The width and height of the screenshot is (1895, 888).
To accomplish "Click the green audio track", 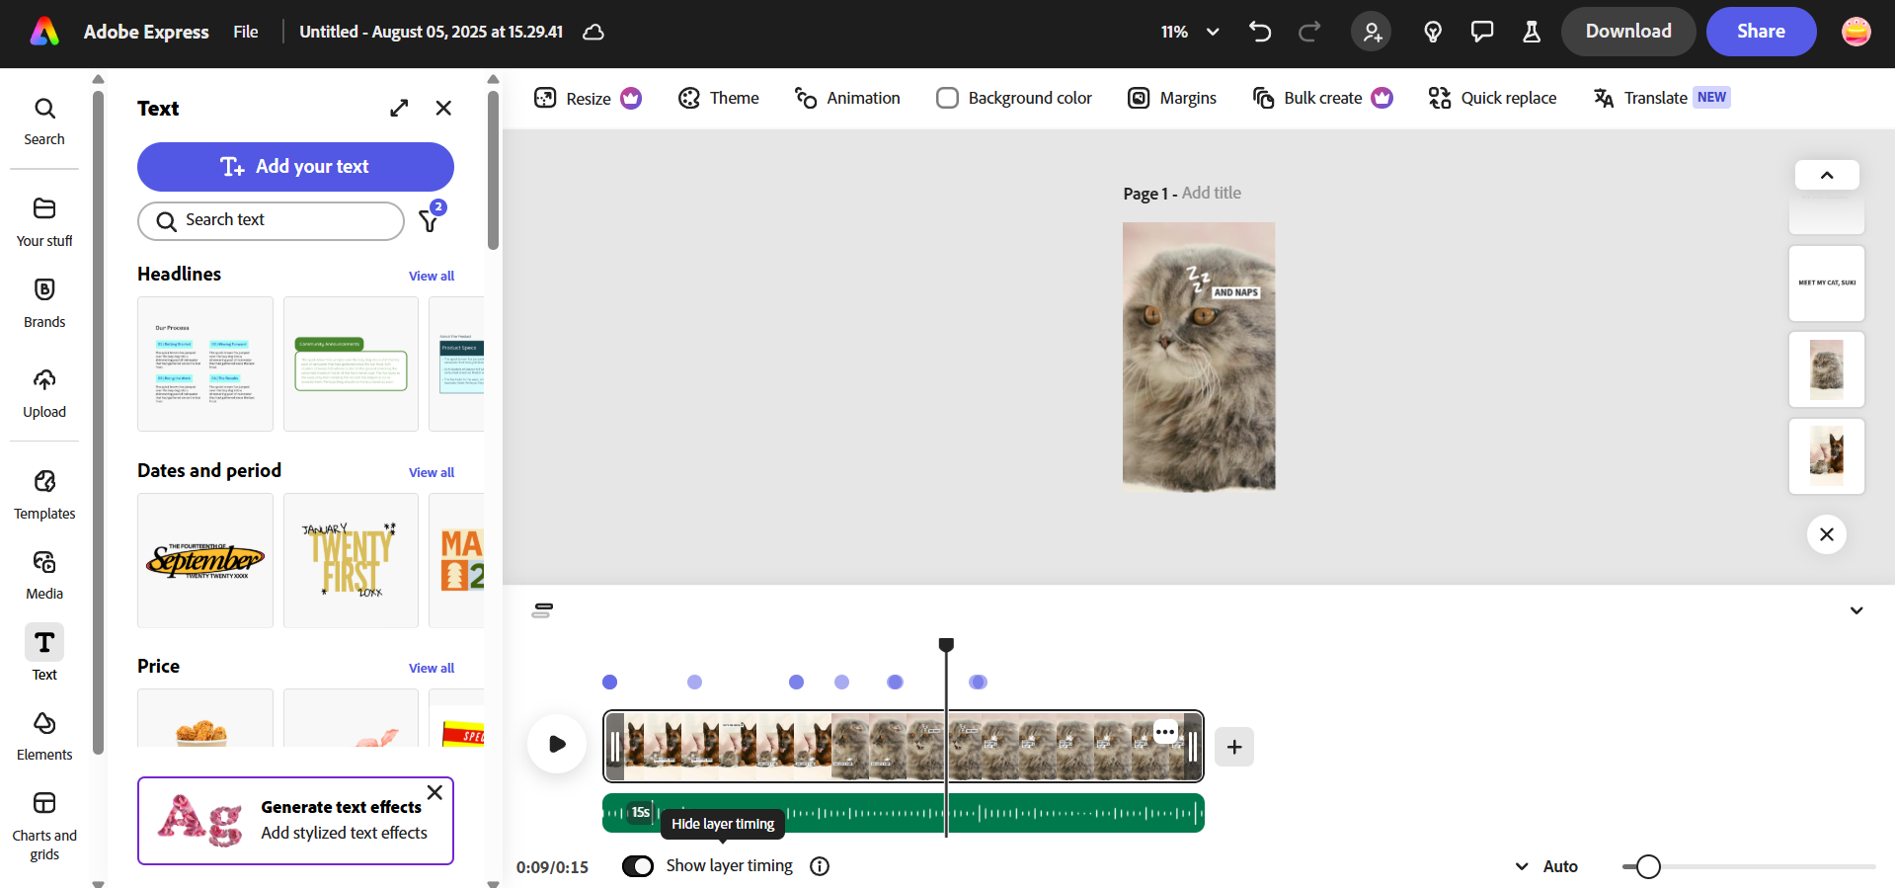I will point(903,813).
